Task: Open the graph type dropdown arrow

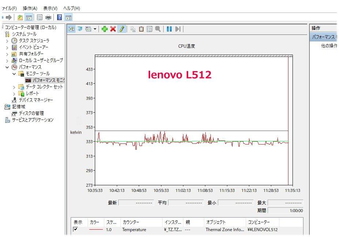Action: [x=95, y=29]
